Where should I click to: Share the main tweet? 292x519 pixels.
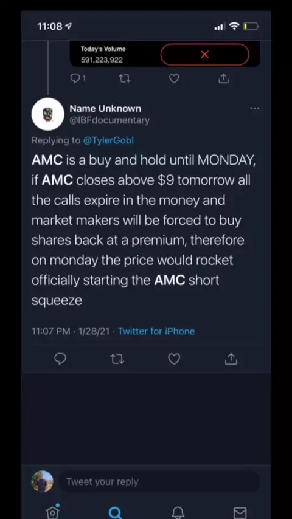point(231,359)
